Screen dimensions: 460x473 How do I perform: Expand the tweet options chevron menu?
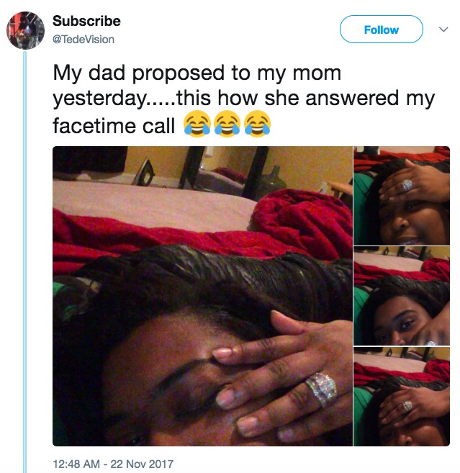point(443,30)
